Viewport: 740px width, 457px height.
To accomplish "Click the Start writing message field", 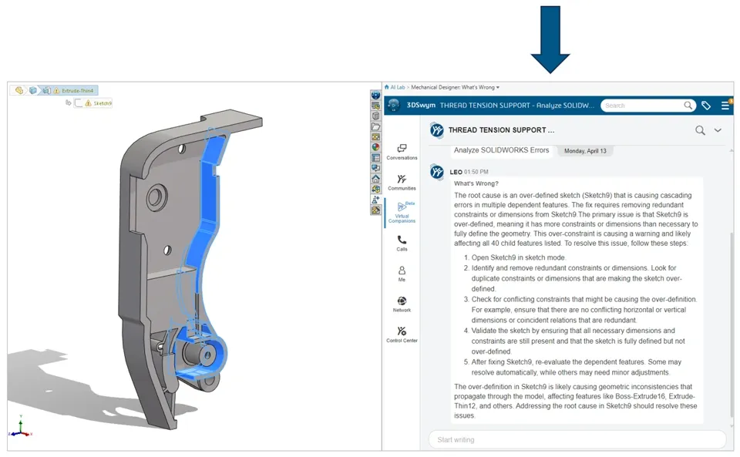I will [x=577, y=439].
